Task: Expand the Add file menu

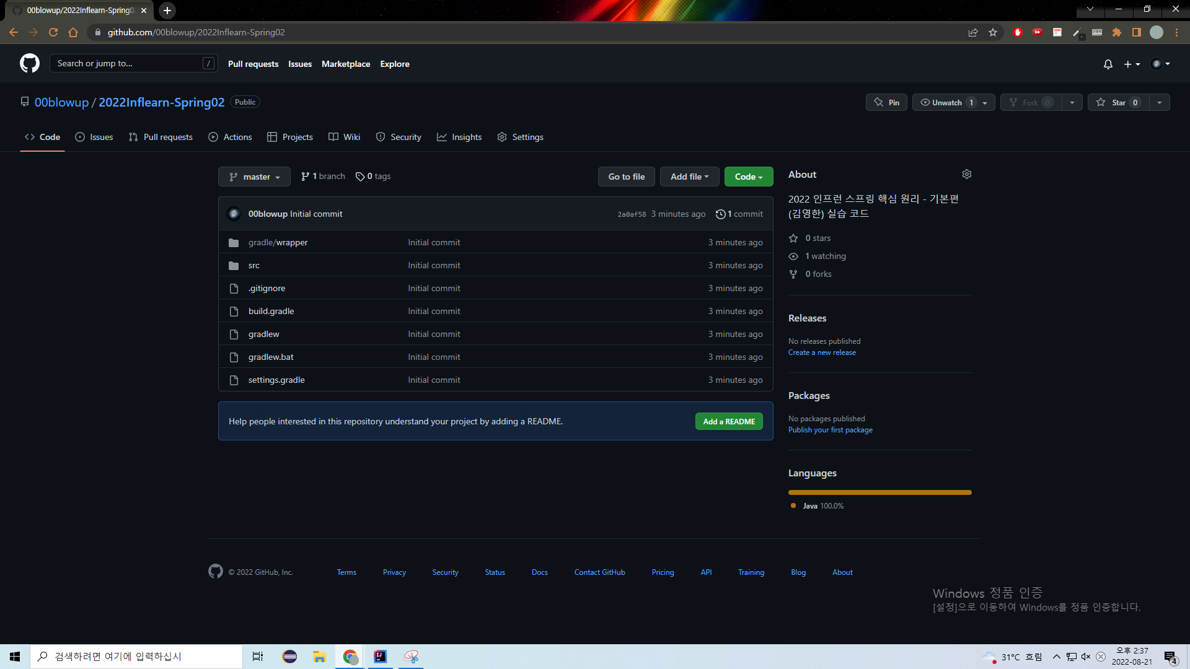Action: 689,177
